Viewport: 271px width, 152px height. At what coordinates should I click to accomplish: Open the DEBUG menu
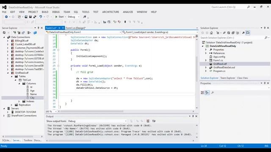click(x=56, y=12)
